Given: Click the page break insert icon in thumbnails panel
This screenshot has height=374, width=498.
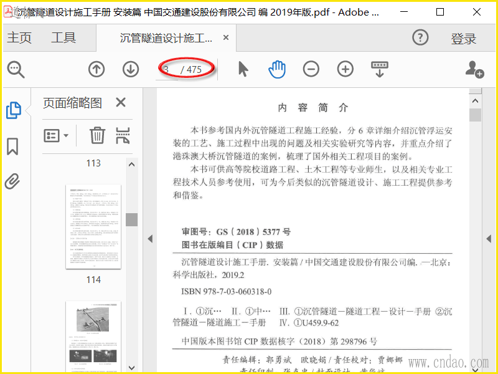Looking at the screenshot, I should [123, 135].
